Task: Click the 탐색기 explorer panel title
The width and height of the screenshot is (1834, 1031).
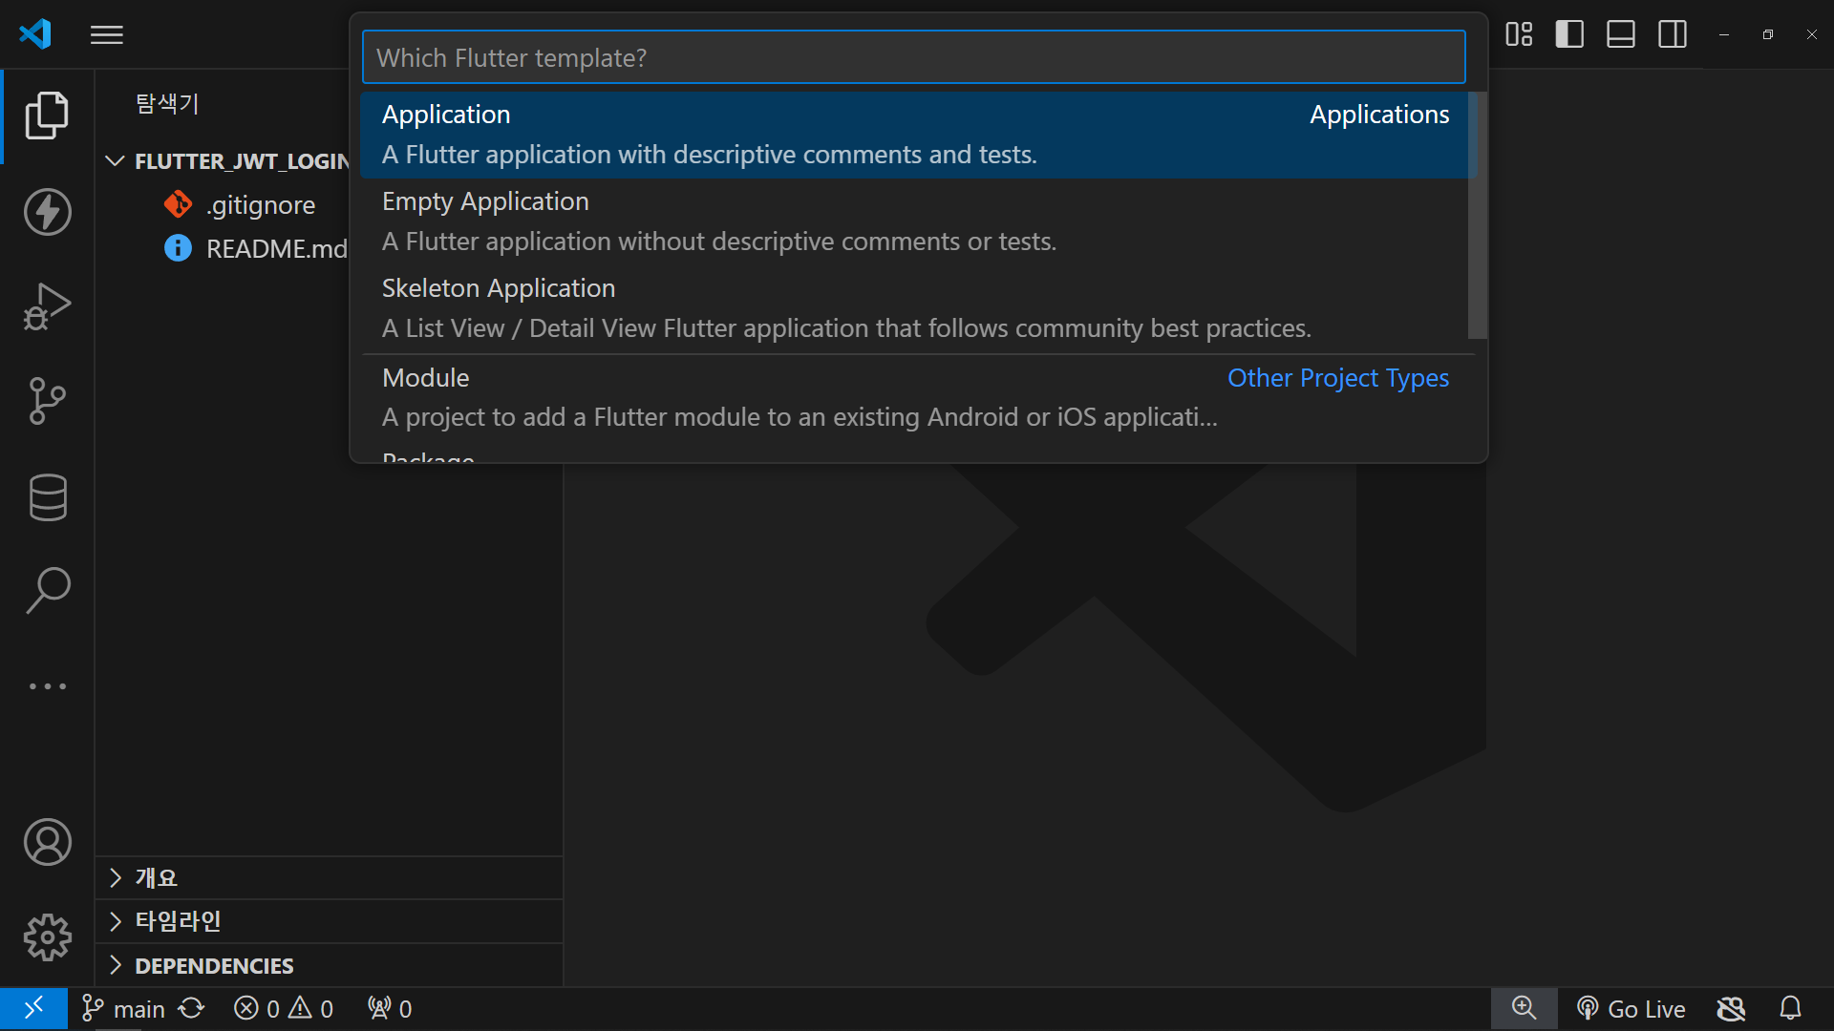Action: [x=167, y=103]
